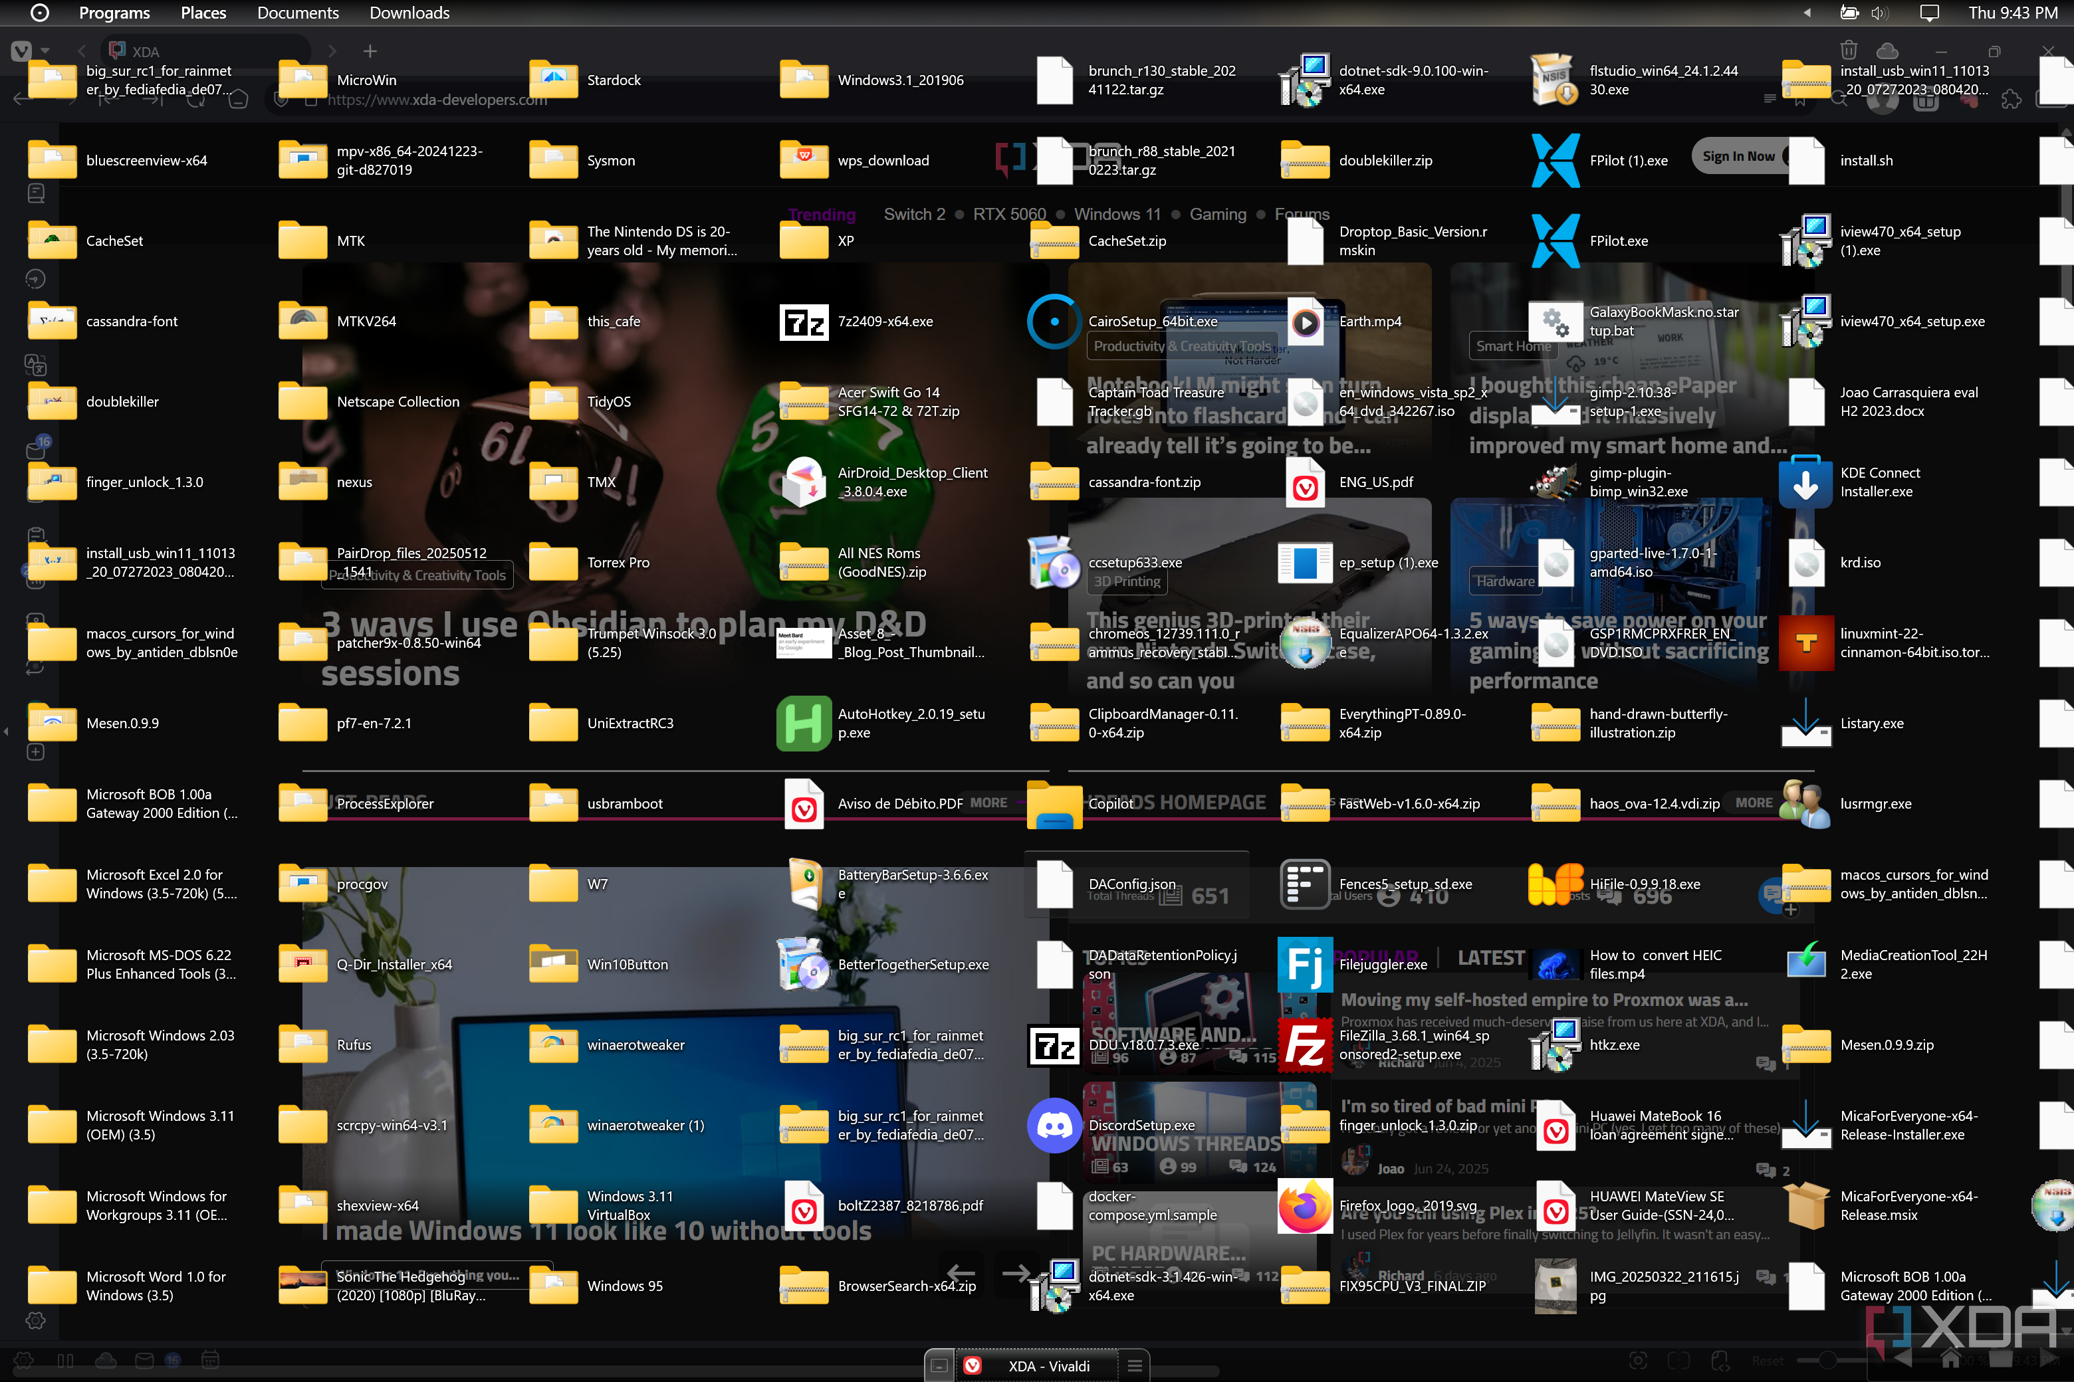Open the ProcessExplorer folder
2074x1382 pixels.
(302, 804)
